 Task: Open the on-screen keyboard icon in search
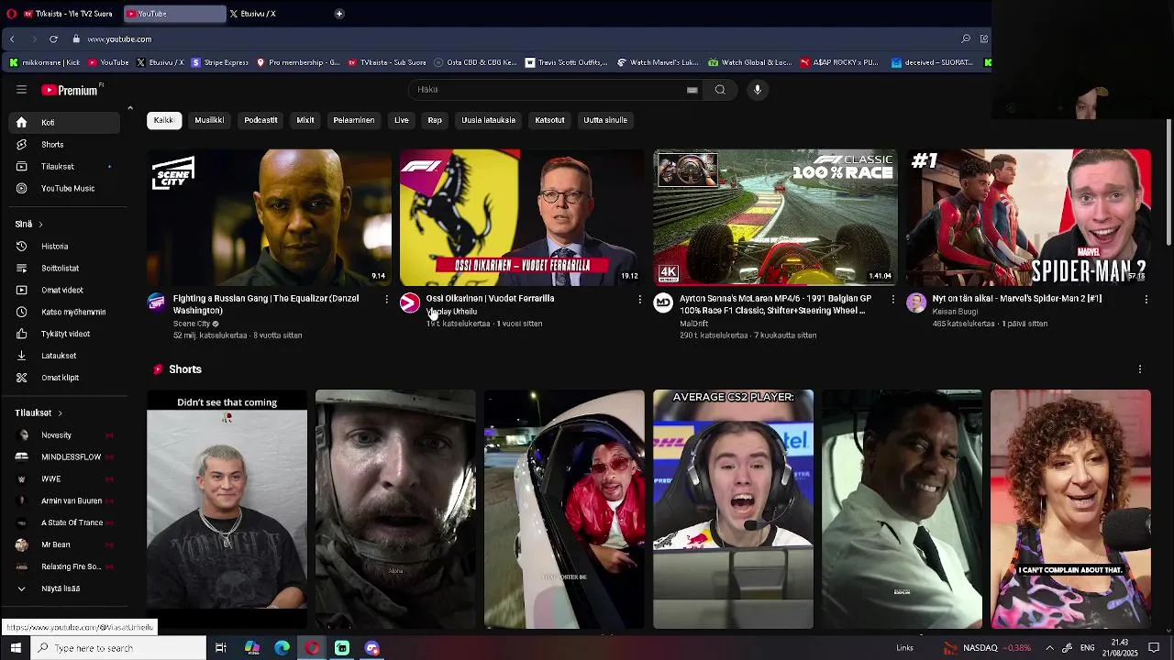(x=692, y=90)
